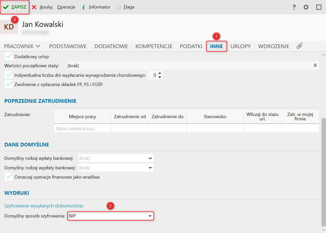Open the staż values list menu icon
This screenshot has width=326, height=233.
pos(315,65)
